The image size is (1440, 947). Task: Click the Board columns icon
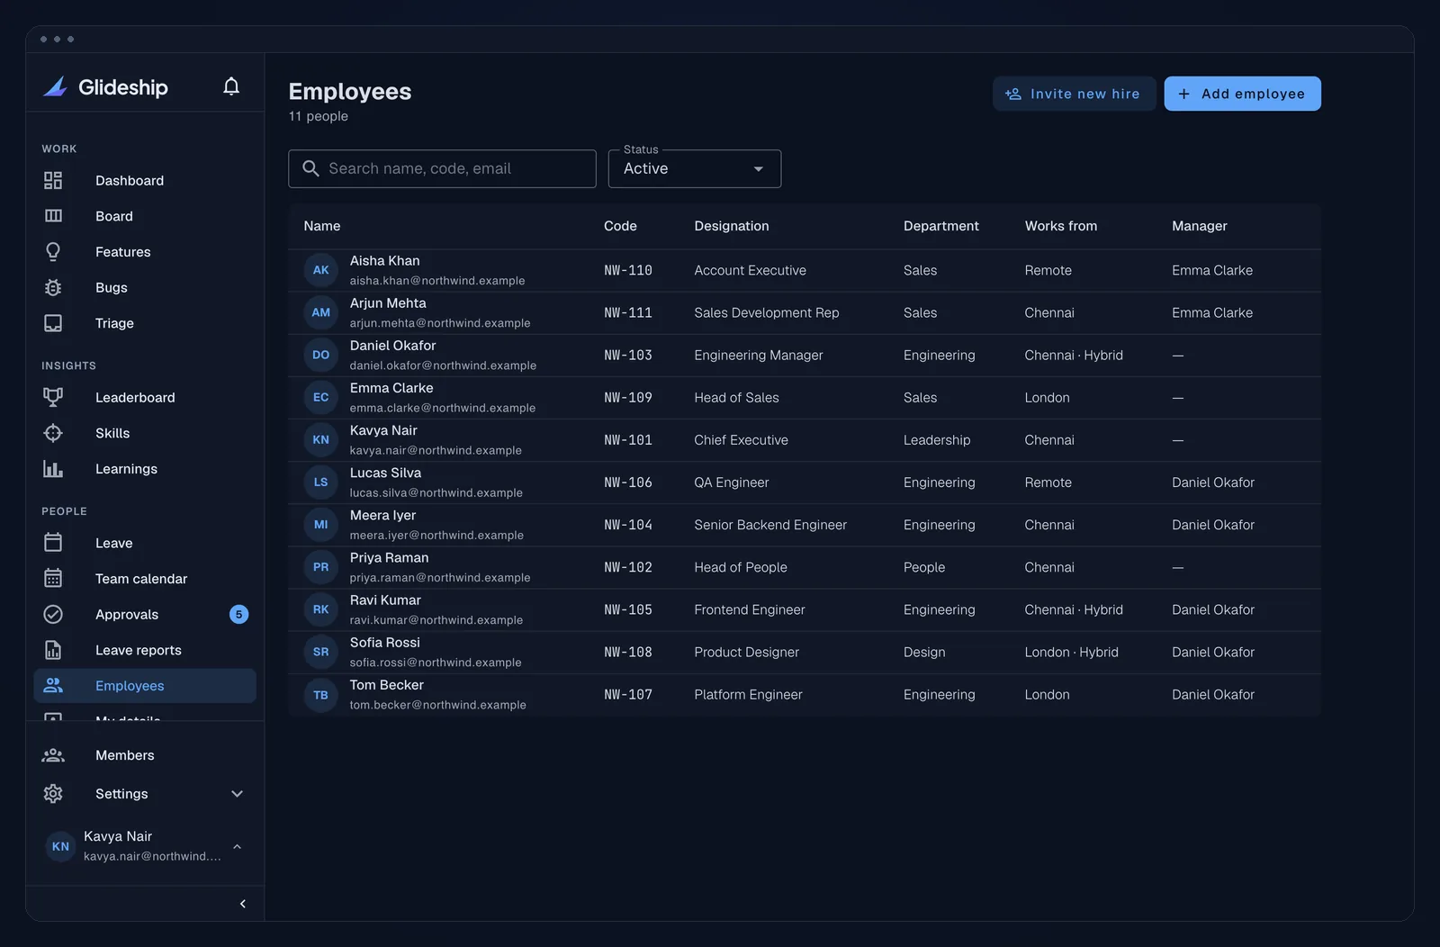[53, 216]
